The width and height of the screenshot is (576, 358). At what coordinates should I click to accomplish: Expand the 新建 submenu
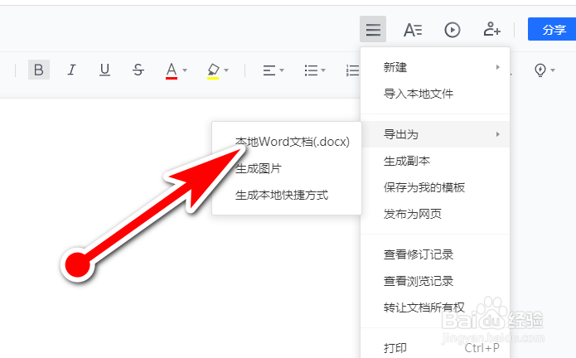pos(435,67)
